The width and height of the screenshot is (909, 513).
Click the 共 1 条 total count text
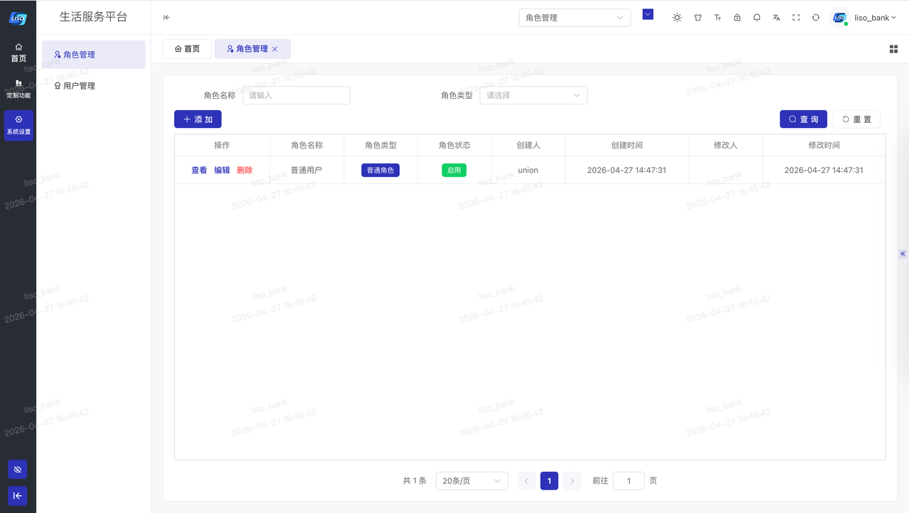pos(415,481)
